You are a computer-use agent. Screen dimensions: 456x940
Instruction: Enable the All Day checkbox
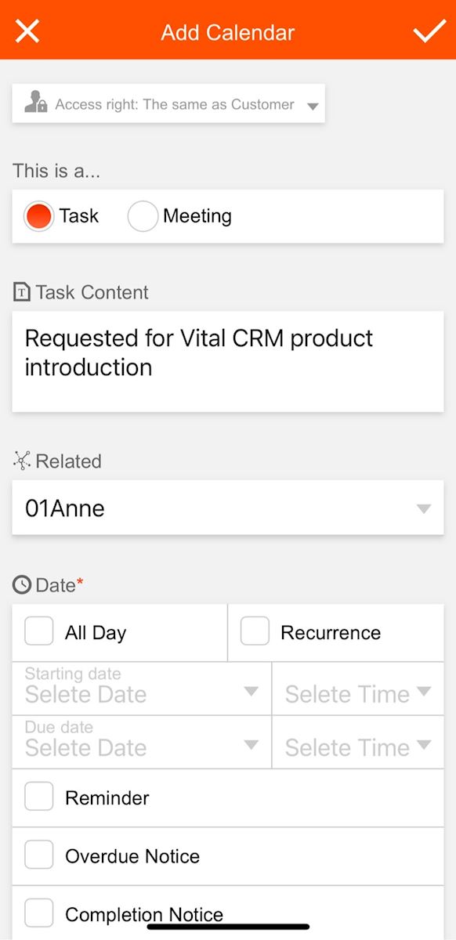coord(39,631)
